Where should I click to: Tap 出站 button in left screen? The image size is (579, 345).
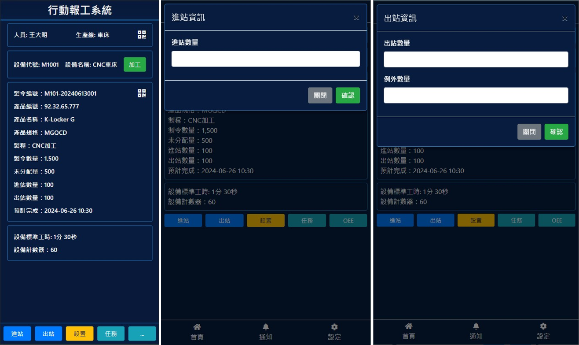[48, 334]
